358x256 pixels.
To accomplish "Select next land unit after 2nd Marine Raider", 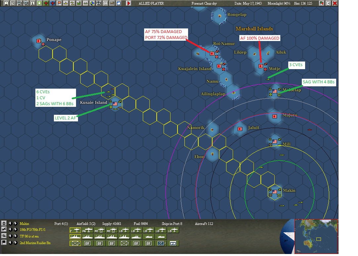I will (15, 242).
